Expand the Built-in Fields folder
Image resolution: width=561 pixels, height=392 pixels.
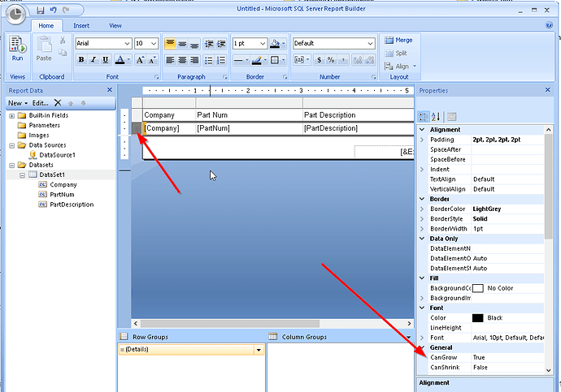[12, 116]
